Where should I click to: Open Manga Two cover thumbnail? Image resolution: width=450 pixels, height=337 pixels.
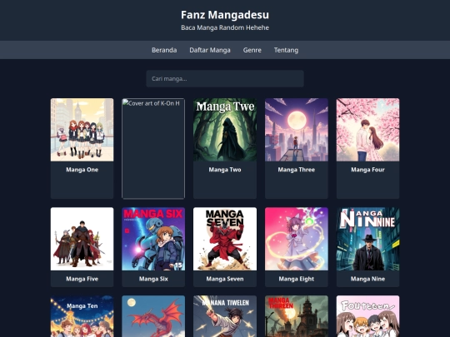[225, 130]
